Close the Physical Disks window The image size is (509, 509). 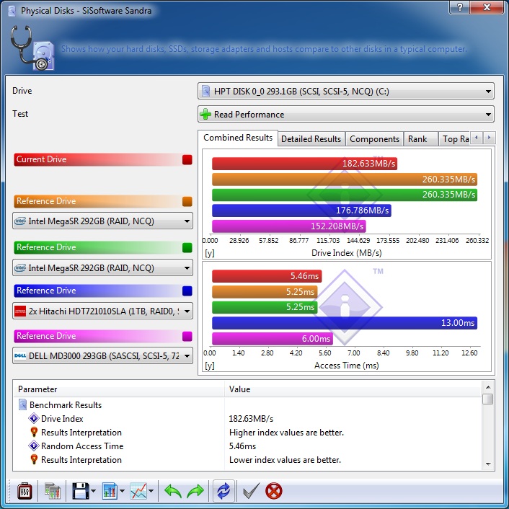(x=486, y=7)
